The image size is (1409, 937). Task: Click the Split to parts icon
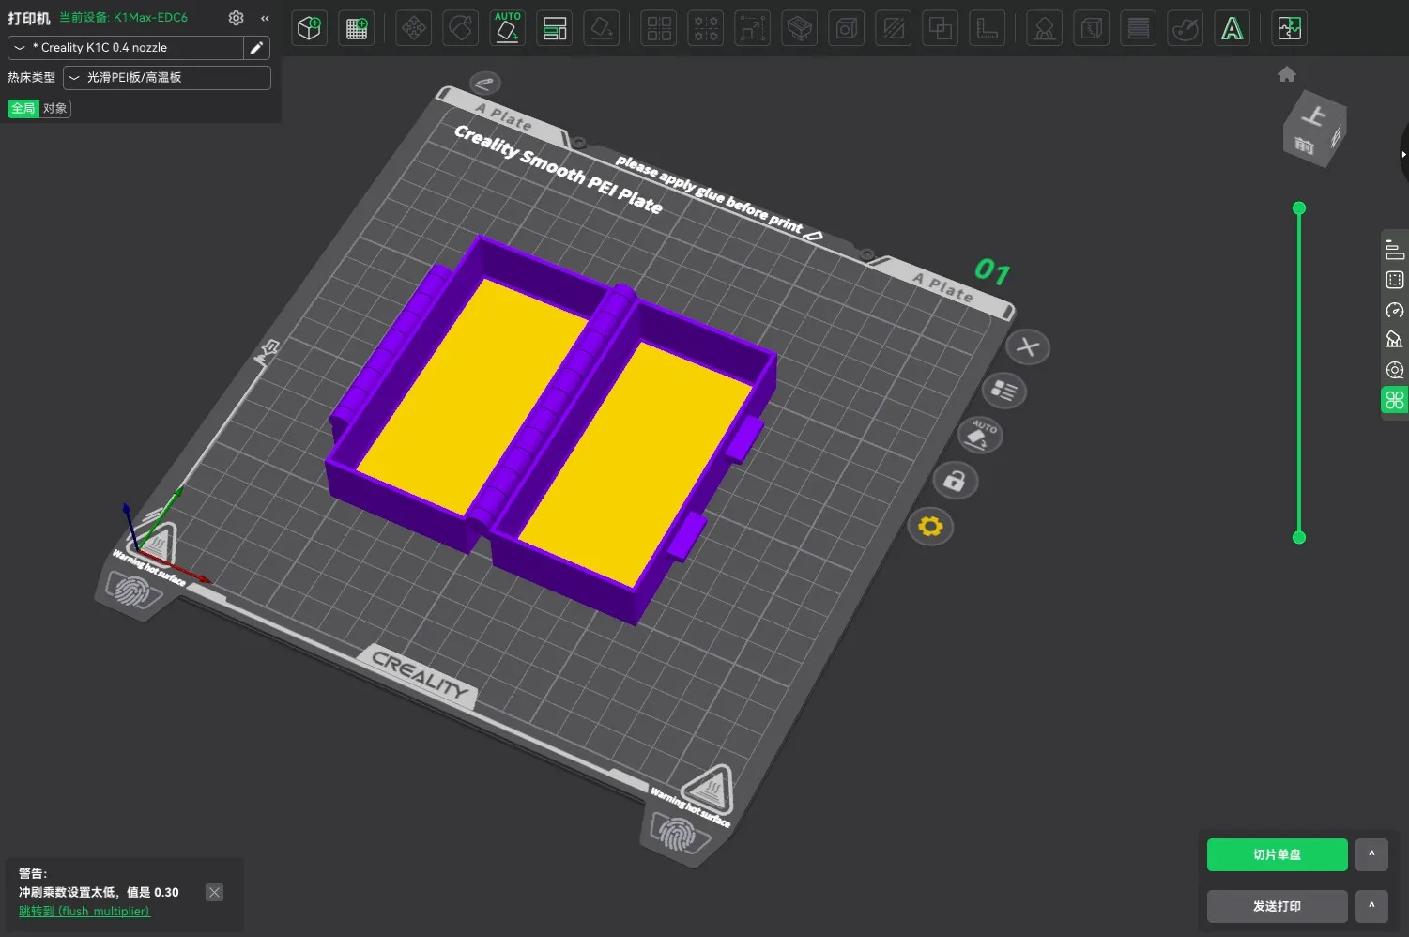click(x=706, y=28)
